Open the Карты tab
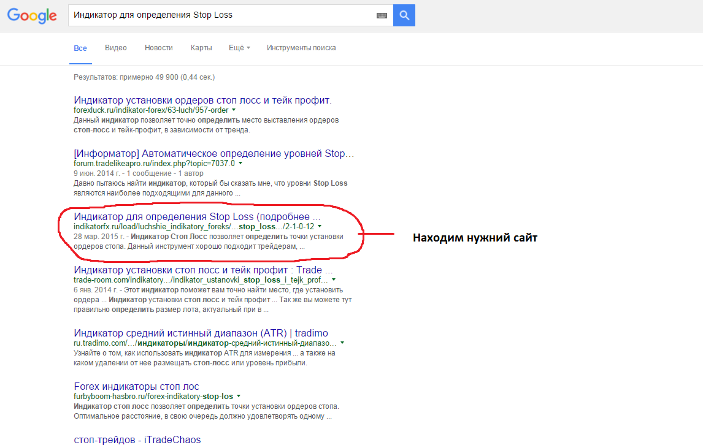Viewport: 703px width, 445px height. tap(201, 47)
